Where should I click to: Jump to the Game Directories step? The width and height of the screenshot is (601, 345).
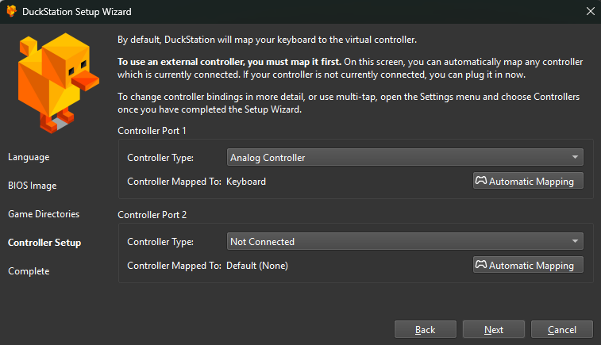tap(44, 214)
